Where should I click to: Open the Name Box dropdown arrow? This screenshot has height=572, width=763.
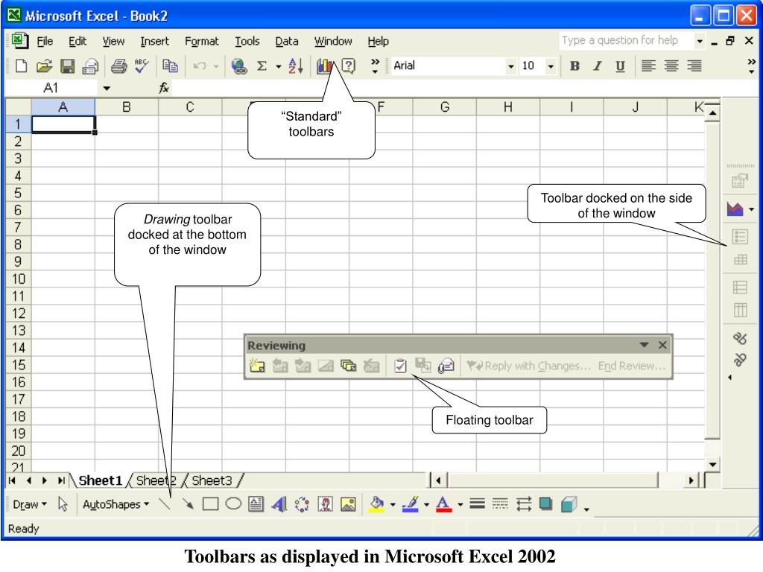[107, 88]
